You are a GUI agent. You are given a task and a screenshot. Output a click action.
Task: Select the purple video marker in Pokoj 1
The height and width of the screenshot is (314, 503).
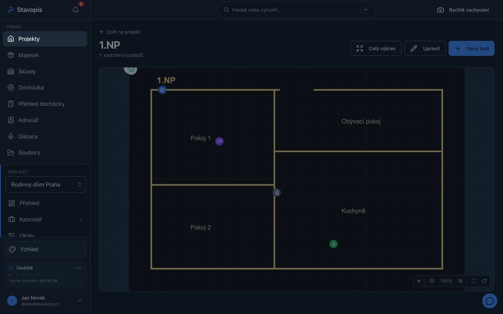pos(219,141)
